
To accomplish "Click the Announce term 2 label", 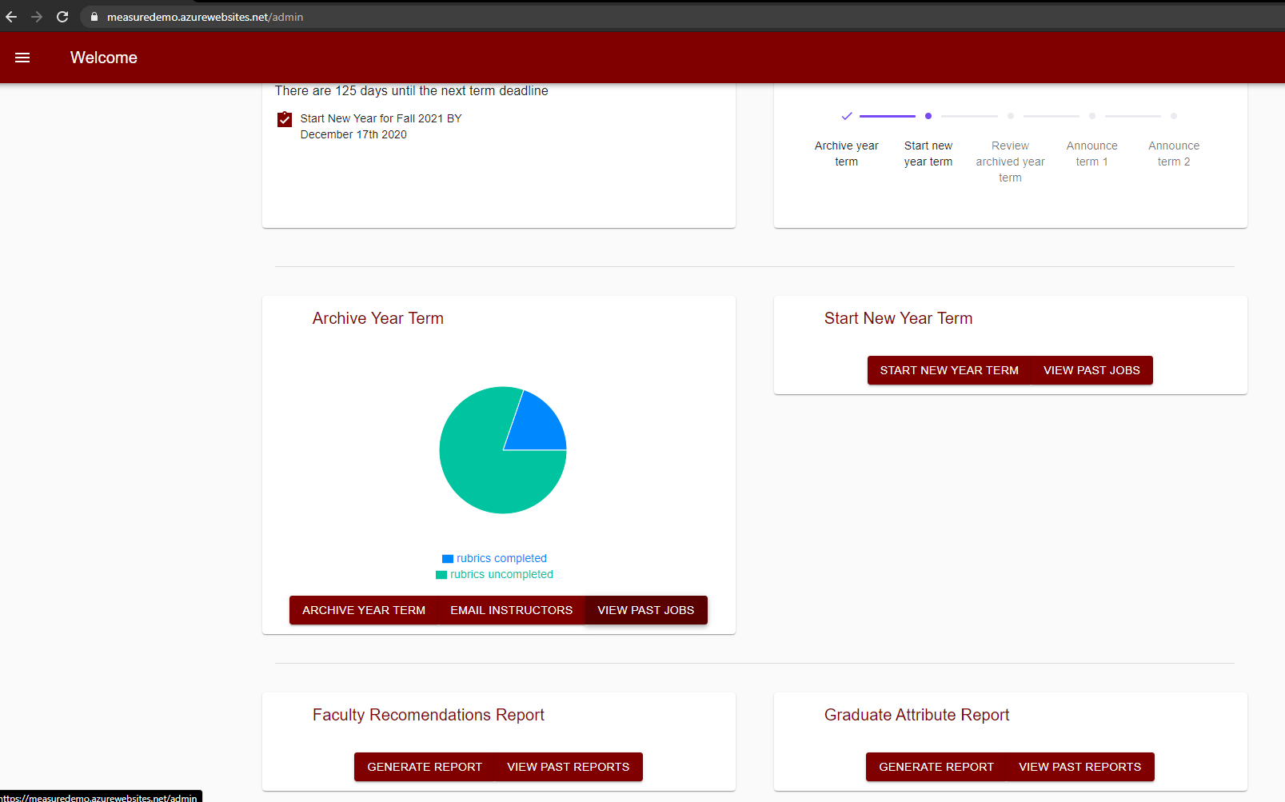I will coord(1174,154).
